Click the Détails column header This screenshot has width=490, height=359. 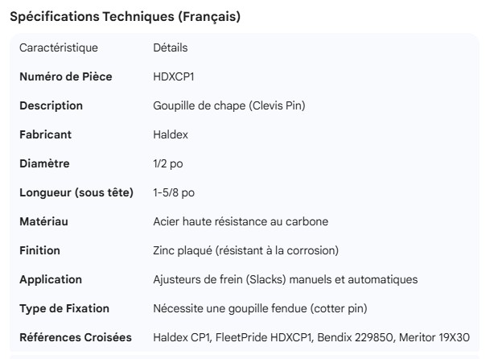171,47
